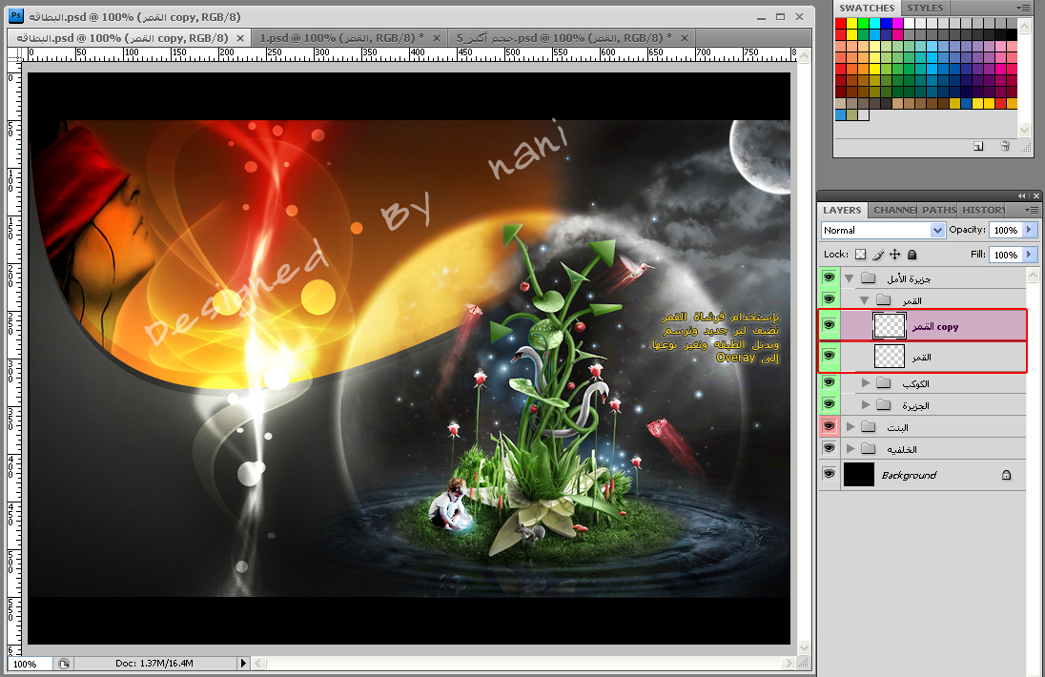The height and width of the screenshot is (677, 1045).
Task: Click the lock position move icon
Action: tap(895, 255)
